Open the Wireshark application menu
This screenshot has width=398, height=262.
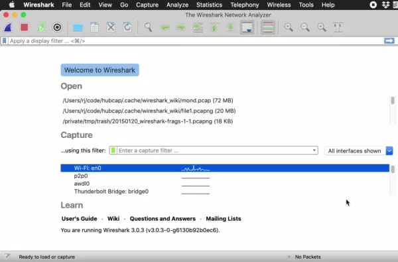click(x=38, y=5)
